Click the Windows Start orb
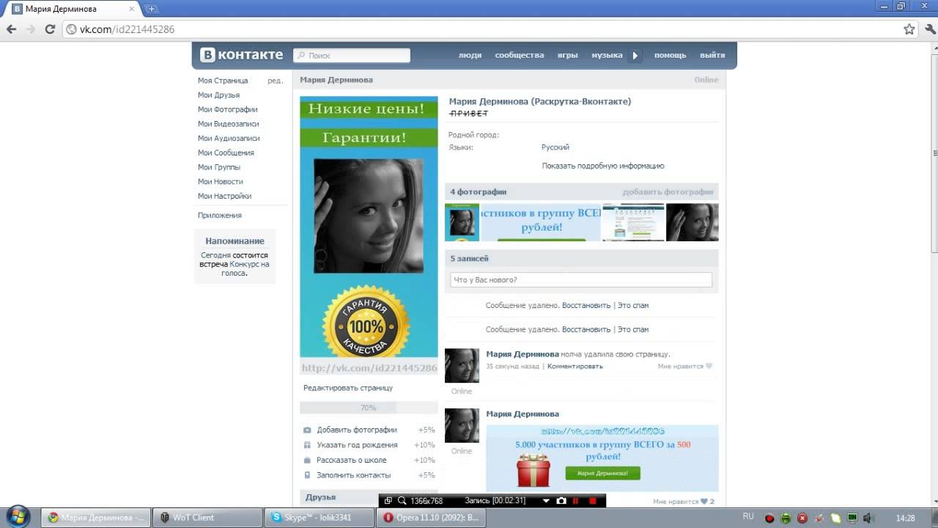This screenshot has height=528, width=938. point(18,516)
